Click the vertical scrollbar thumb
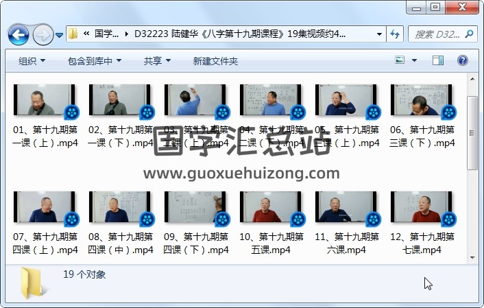 pyautogui.click(x=472, y=133)
